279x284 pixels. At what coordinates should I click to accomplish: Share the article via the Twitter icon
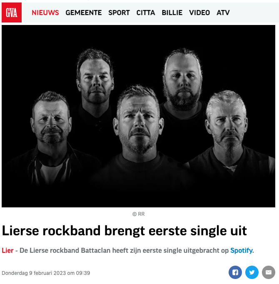(252, 272)
